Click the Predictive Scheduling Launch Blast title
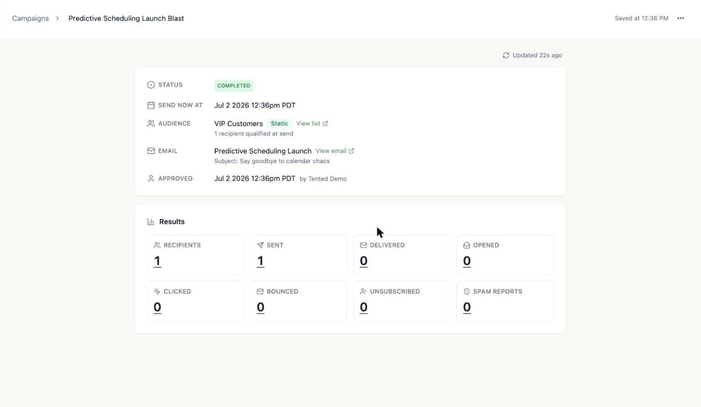Screen dimensions: 701x407 point(126,18)
